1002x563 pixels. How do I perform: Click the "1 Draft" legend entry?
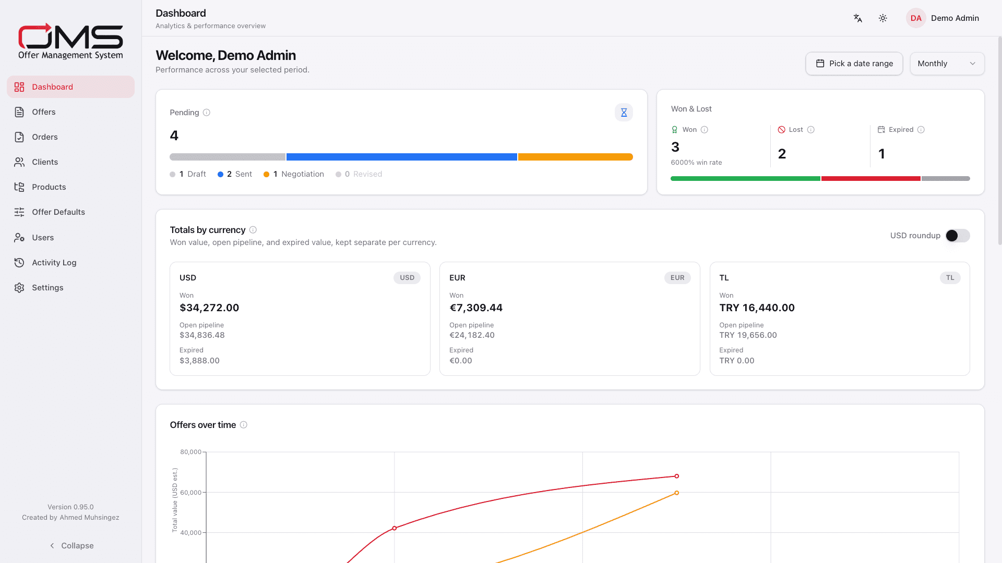click(x=188, y=174)
